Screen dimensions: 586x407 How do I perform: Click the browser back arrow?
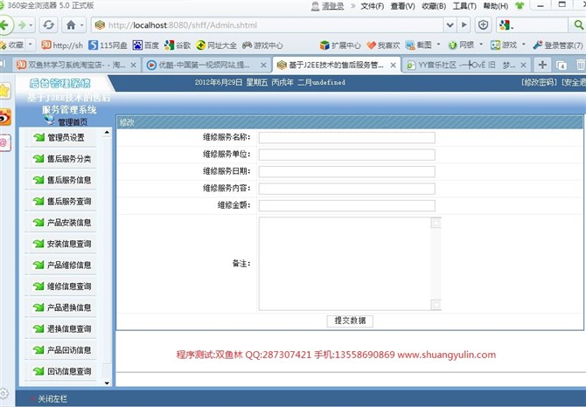click(4, 25)
